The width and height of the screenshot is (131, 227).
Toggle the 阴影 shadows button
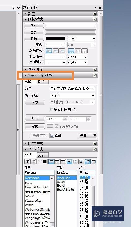pyautogui.click(x=35, y=119)
